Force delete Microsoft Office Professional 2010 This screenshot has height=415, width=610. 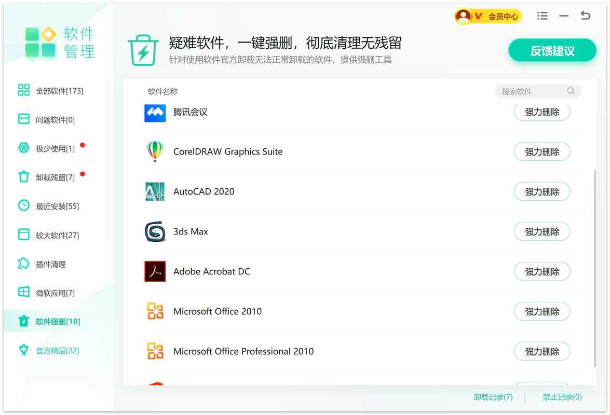click(x=542, y=351)
